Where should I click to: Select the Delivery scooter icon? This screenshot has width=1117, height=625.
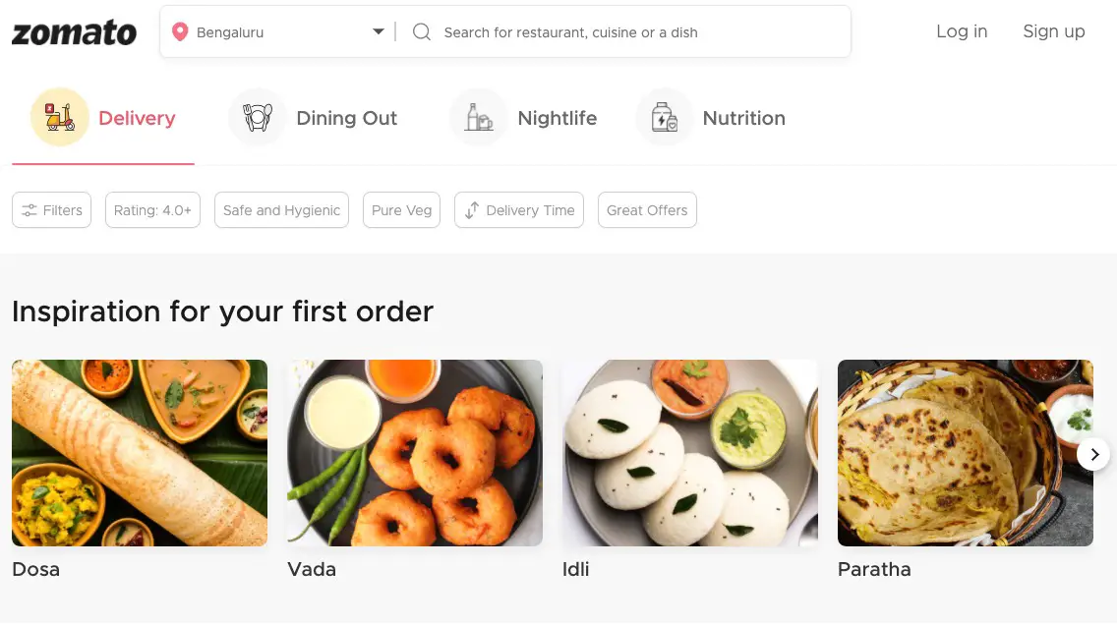[59, 117]
